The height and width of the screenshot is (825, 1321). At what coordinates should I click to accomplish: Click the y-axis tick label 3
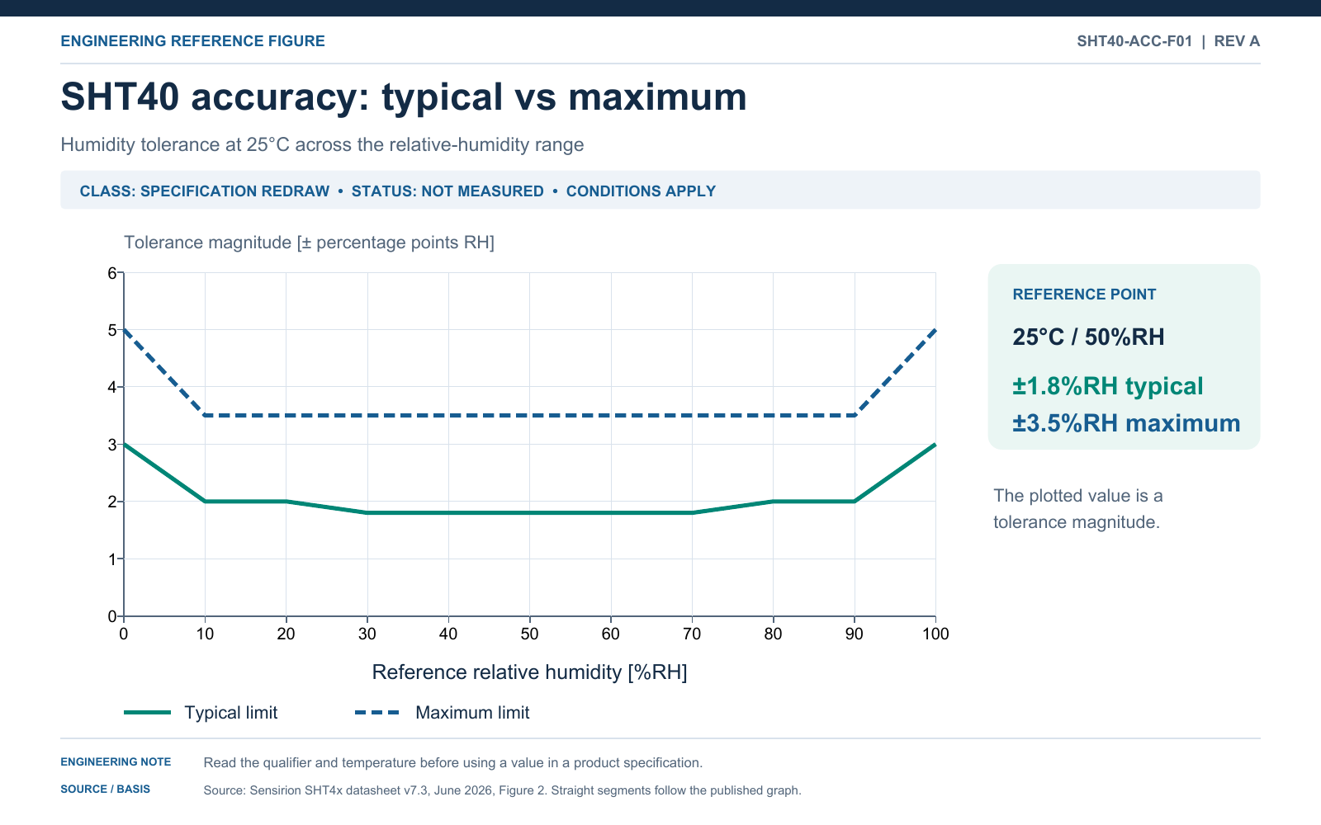(x=112, y=445)
